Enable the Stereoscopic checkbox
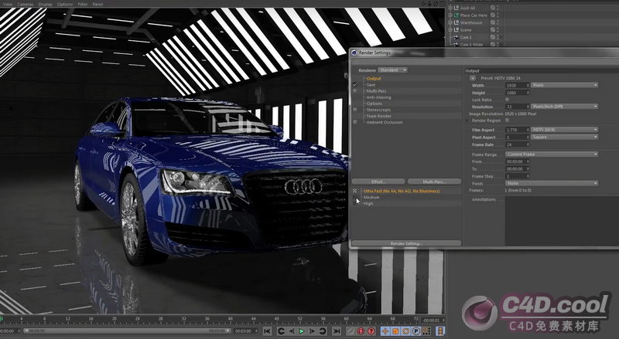Screen dimensions: 619x339 tap(355, 110)
